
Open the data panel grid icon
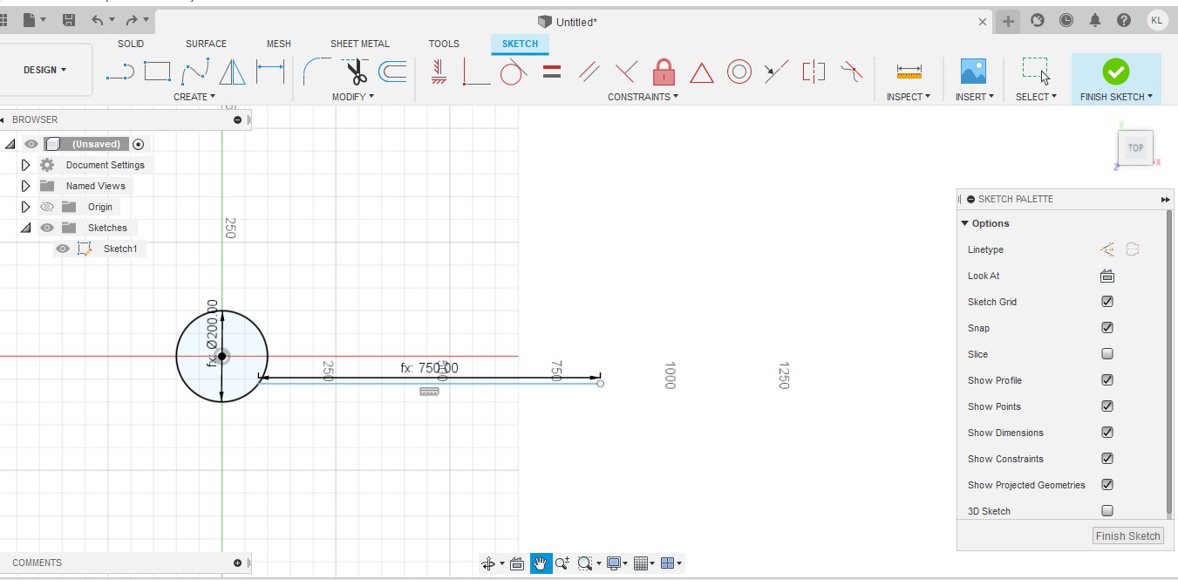point(3,20)
